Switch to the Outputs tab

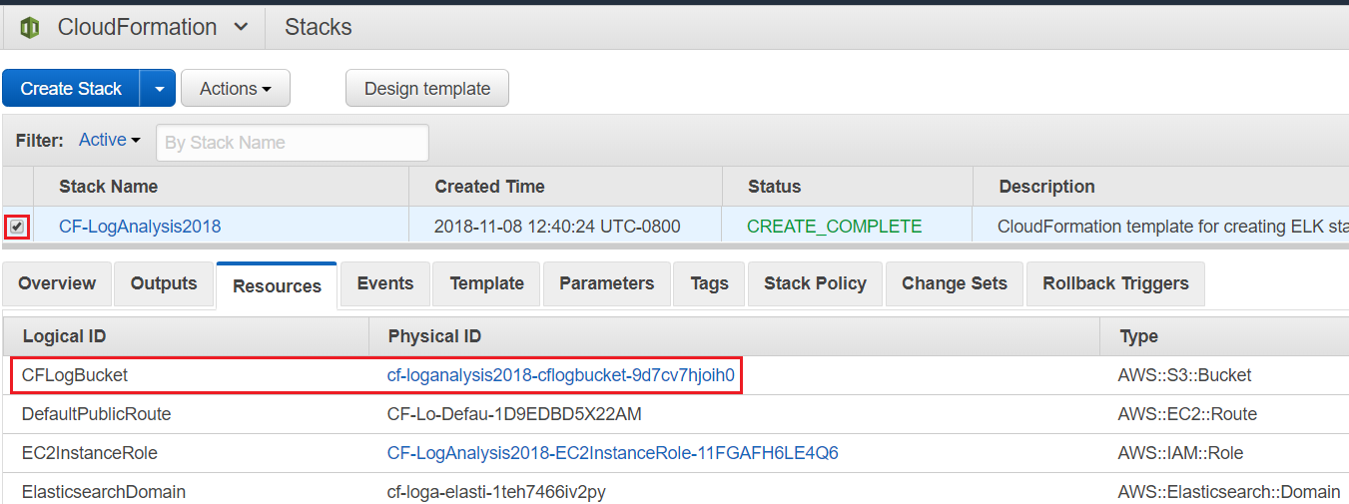click(x=164, y=283)
